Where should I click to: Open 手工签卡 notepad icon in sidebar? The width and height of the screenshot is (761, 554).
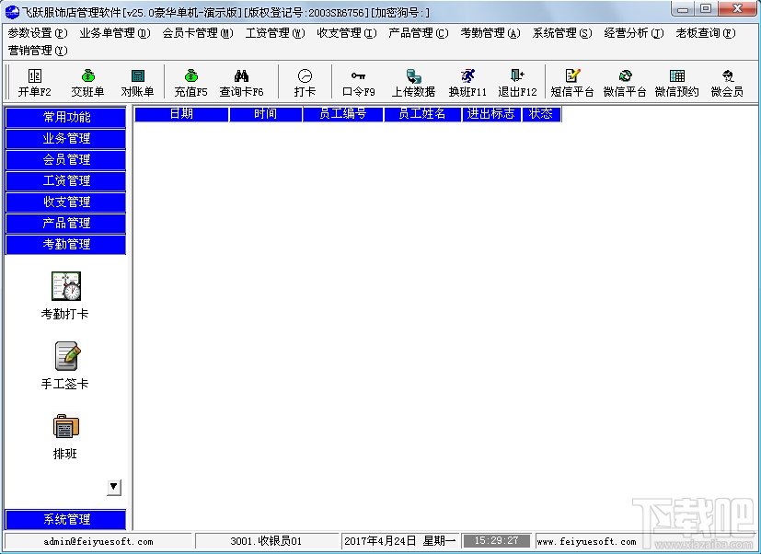[66, 356]
